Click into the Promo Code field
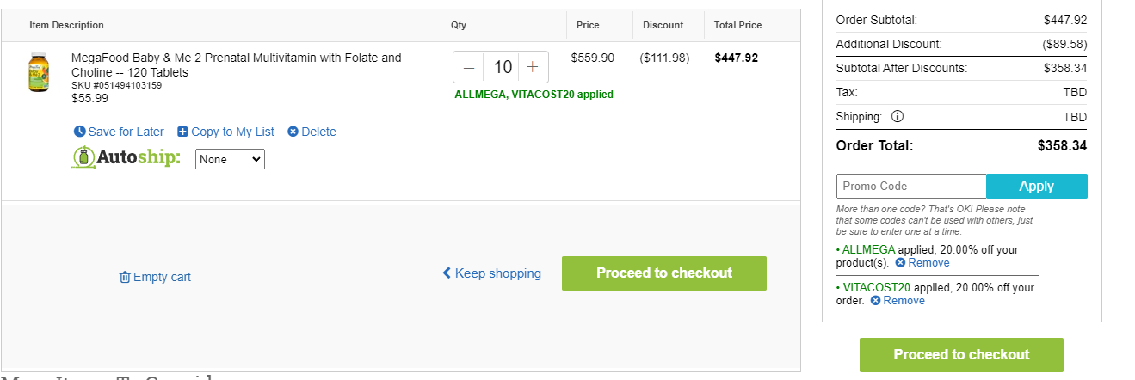Screen dimensions: 1135x380 point(911,186)
